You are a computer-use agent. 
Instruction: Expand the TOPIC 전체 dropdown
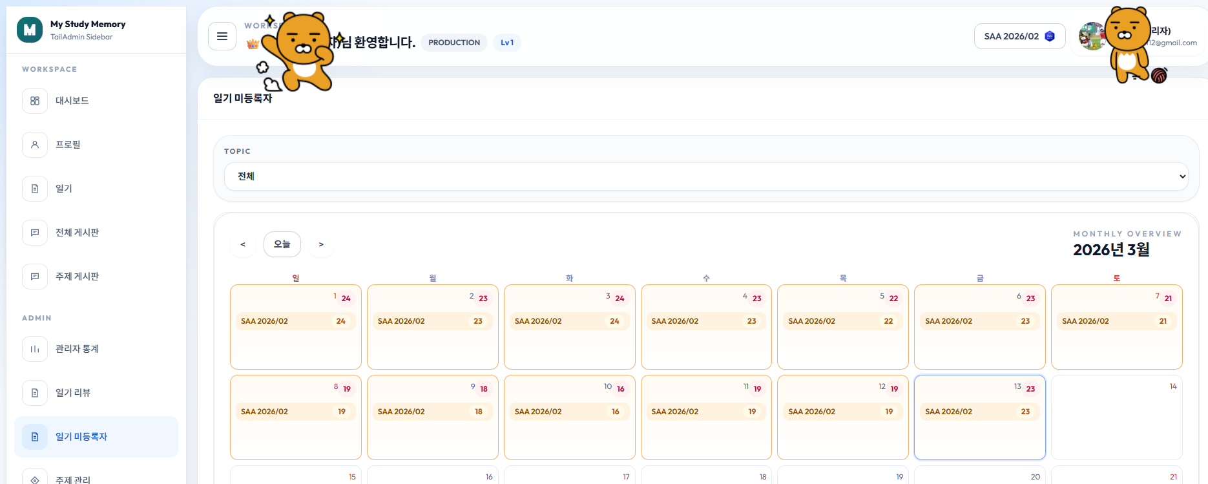(706, 176)
